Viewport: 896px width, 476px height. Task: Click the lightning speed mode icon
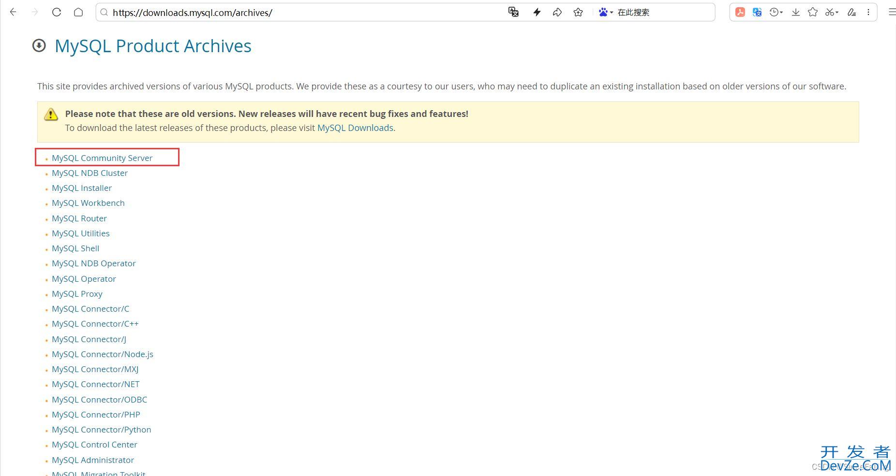tap(537, 12)
